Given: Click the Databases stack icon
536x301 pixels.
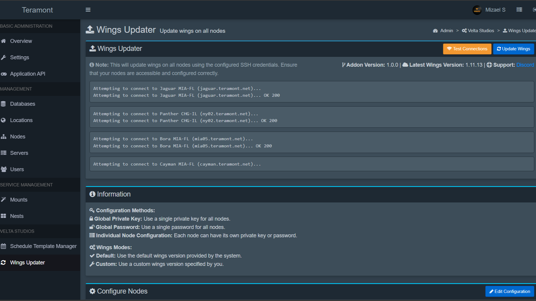Looking at the screenshot, I should point(4,104).
